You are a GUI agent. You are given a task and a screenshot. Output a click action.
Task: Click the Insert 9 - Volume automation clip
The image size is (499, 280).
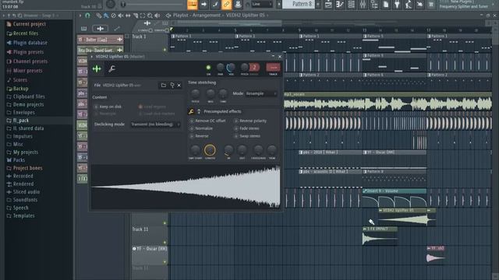(395, 198)
